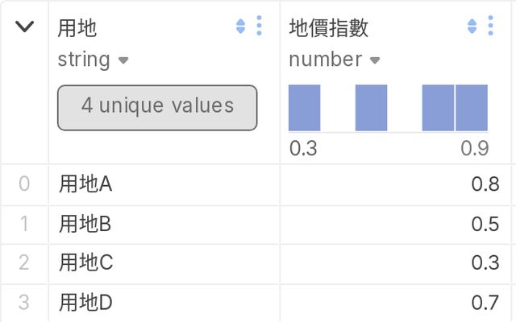
Task: Click sort arrows on 地價指數 column
Action: tap(472, 27)
